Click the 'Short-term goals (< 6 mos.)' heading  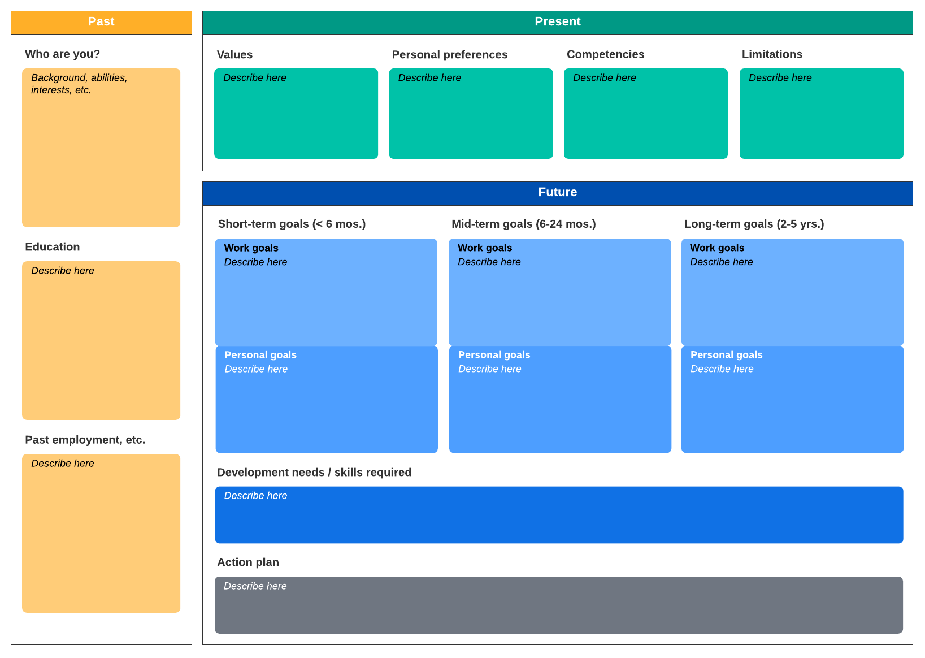292,224
